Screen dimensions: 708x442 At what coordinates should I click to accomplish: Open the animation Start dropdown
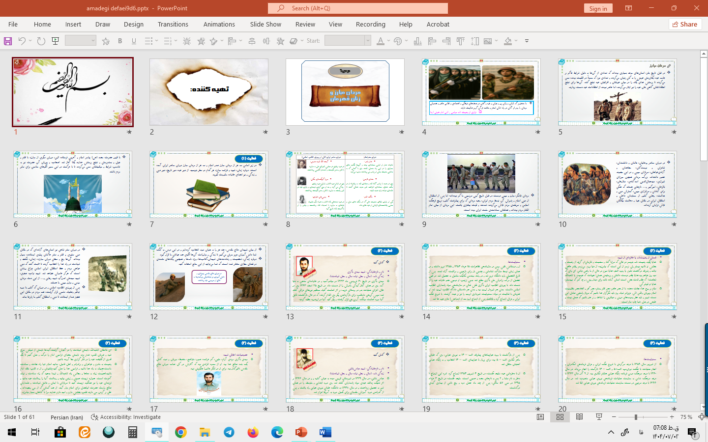pyautogui.click(x=367, y=41)
